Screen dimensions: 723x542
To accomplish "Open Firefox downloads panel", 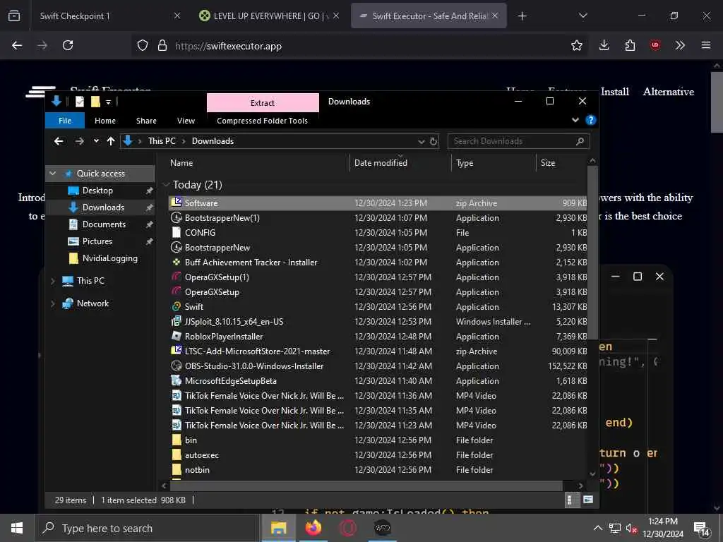I will click(604, 45).
